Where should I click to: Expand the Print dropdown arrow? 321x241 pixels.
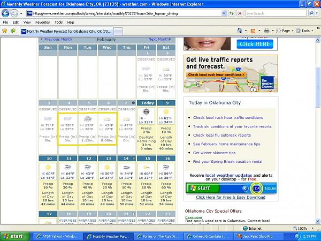coord(273,31)
